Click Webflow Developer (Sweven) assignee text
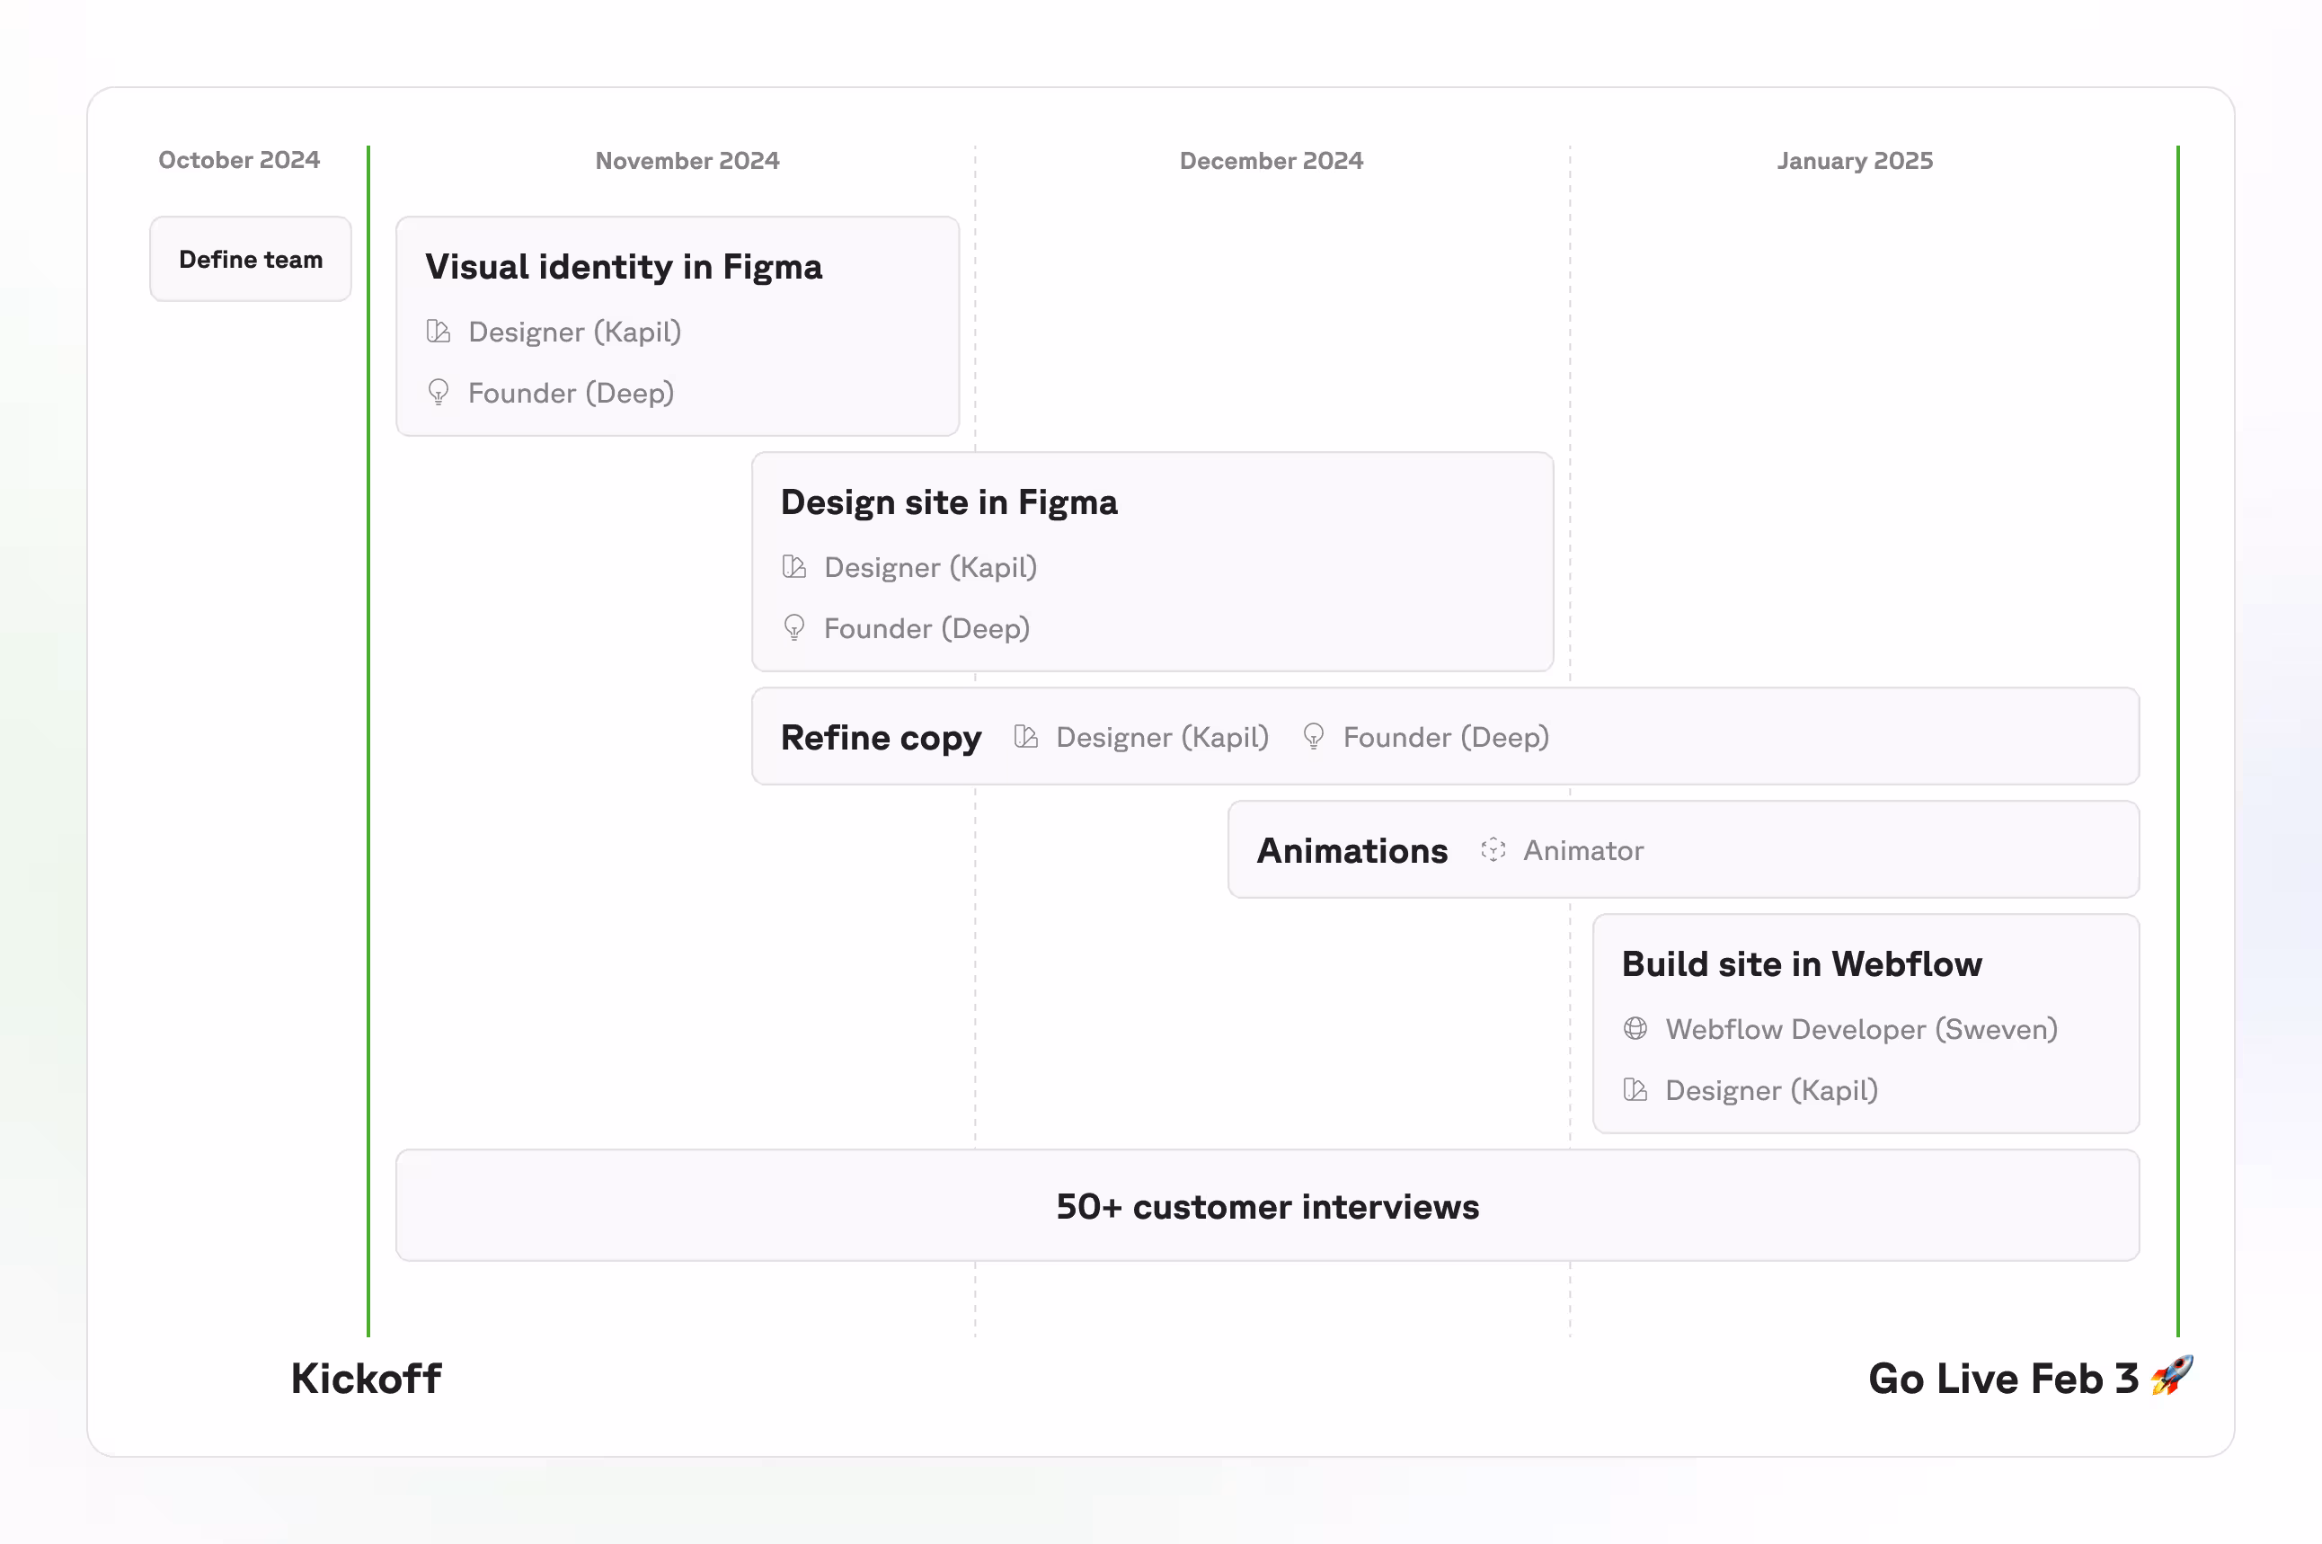Image resolution: width=2322 pixels, height=1544 pixels. click(x=1861, y=1029)
